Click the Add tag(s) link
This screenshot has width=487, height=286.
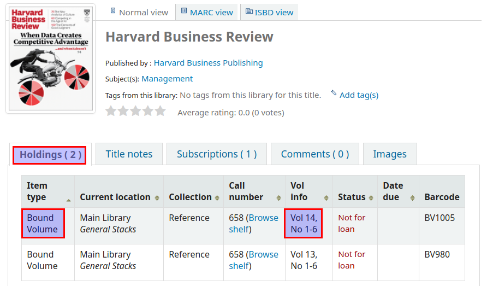(x=359, y=95)
